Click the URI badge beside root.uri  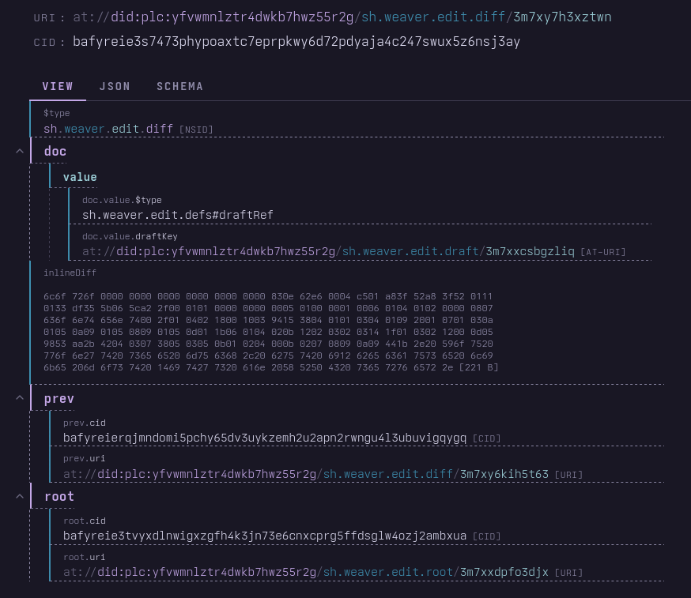pos(568,572)
